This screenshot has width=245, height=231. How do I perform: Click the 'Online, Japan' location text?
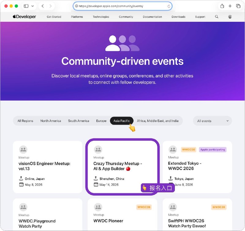pyautogui.click(x=35, y=179)
